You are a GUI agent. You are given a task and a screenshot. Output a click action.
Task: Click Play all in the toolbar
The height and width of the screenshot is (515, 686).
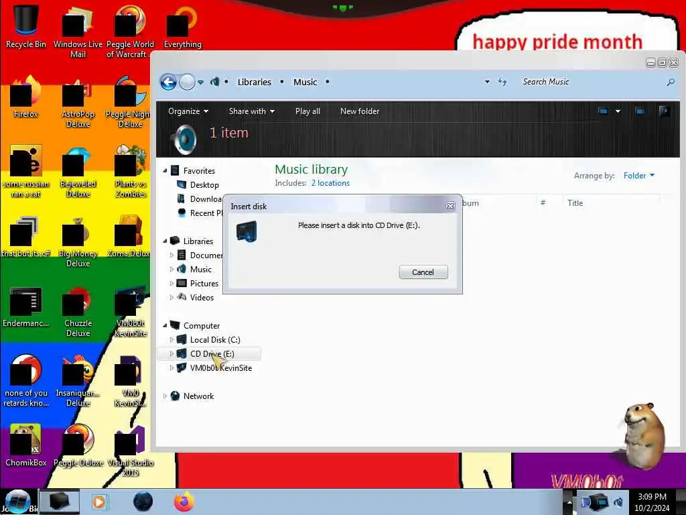(307, 111)
